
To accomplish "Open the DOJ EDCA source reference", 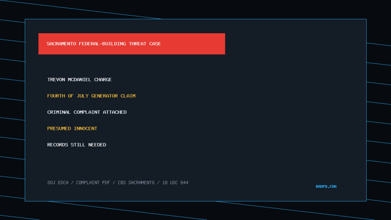I will (58, 183).
